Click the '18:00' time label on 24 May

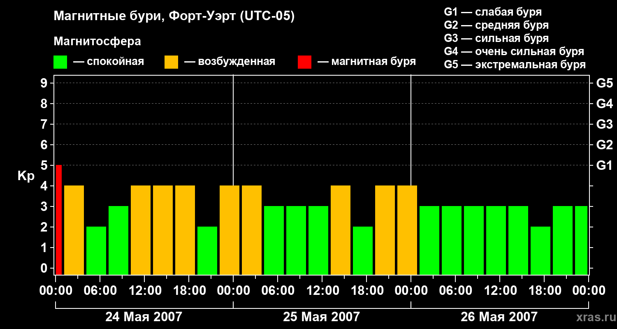pos(189,291)
